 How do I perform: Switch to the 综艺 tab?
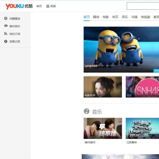click(115, 17)
